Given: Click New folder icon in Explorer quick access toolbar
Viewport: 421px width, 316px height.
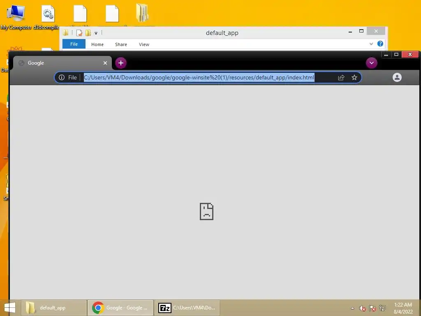Looking at the screenshot, I should point(88,33).
